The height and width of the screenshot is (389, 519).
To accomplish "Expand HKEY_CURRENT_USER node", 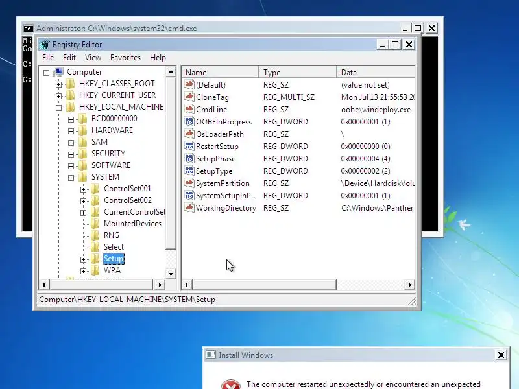I will click(x=58, y=96).
